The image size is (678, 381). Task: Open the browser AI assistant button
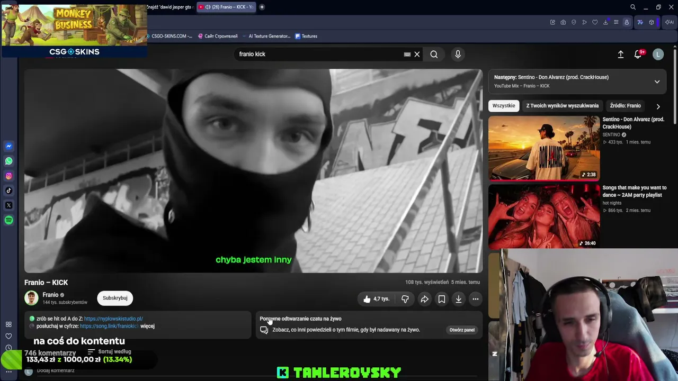(x=669, y=22)
